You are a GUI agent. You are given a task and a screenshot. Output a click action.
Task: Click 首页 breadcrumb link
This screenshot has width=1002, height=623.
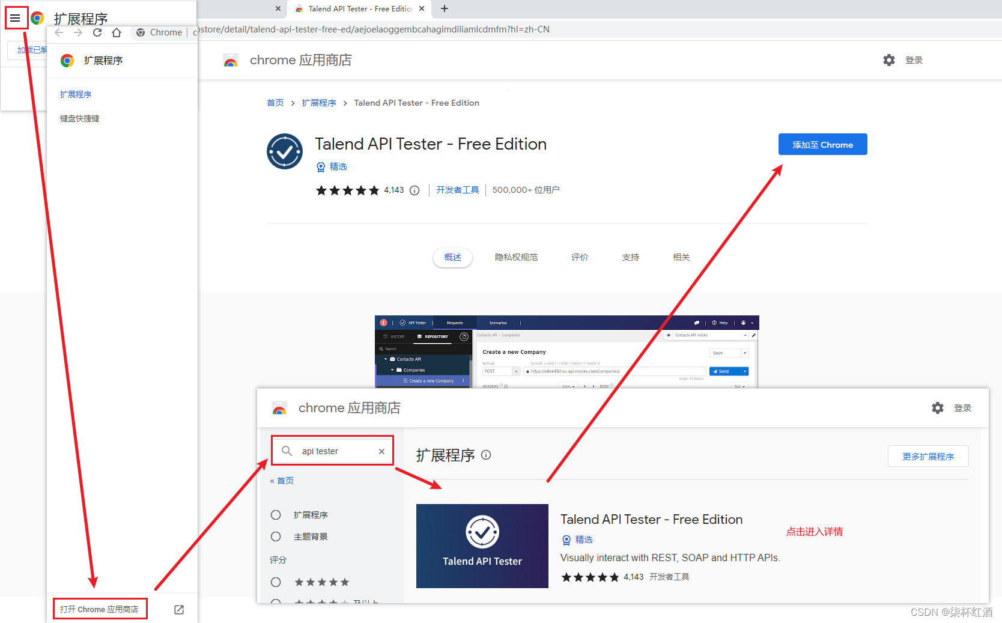tap(275, 103)
